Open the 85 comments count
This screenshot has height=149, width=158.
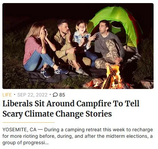(62, 95)
